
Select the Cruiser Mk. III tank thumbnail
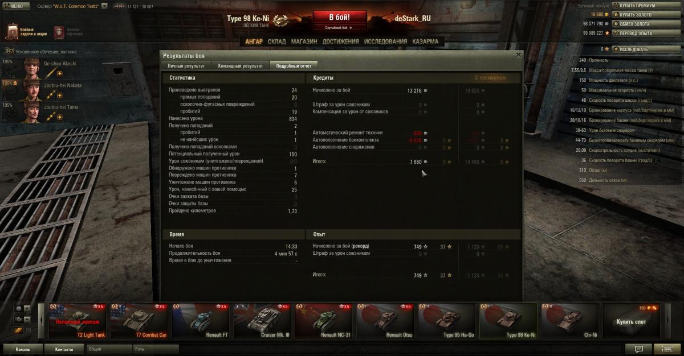pos(263,321)
